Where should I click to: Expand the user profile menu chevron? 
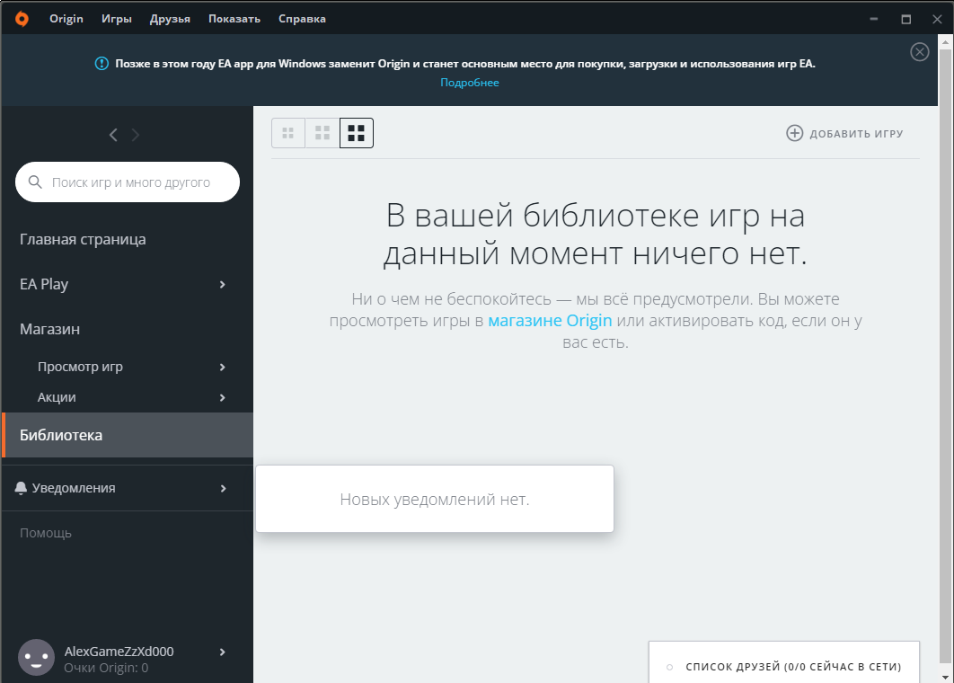click(223, 652)
